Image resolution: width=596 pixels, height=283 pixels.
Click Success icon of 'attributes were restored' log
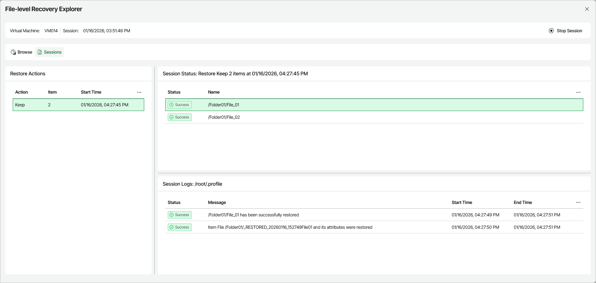point(171,227)
